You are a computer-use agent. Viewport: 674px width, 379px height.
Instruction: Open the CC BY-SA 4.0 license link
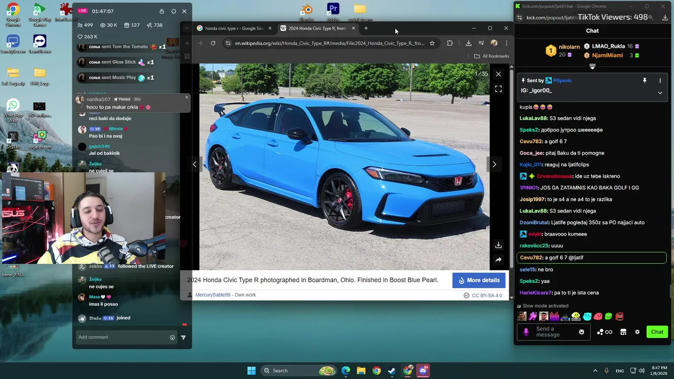click(x=487, y=295)
